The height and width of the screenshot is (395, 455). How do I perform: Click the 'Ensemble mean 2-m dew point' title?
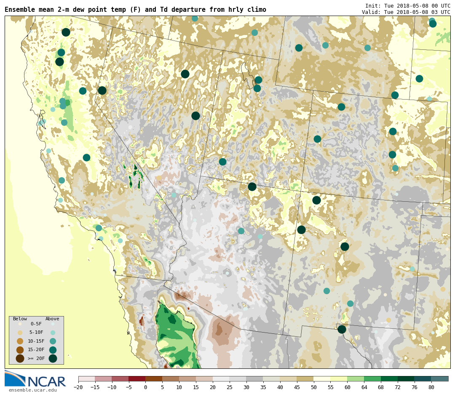point(135,10)
